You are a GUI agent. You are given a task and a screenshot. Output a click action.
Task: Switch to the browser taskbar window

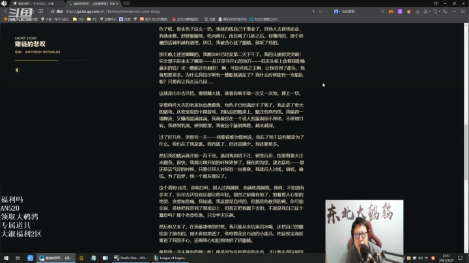click(x=56, y=258)
